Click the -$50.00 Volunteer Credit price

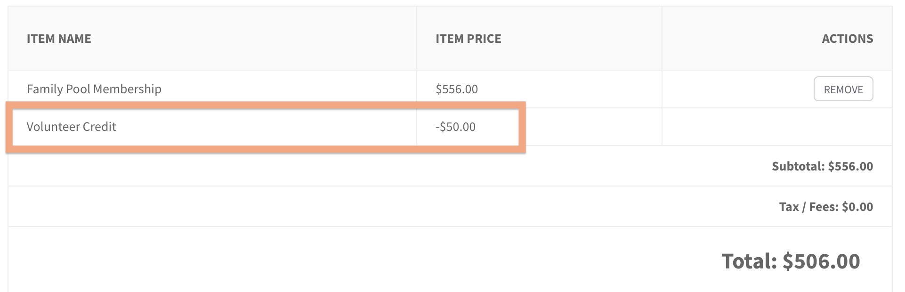point(455,127)
